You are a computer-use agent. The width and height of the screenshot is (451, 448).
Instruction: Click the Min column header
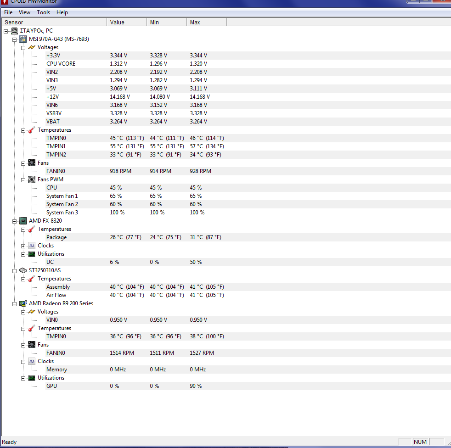click(x=167, y=22)
